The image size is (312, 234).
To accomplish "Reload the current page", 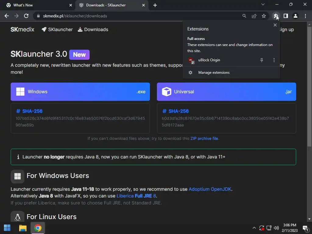I will (x=26, y=16).
